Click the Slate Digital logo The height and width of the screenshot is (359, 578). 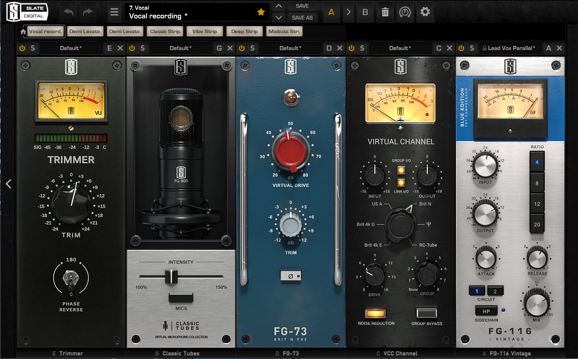[27, 12]
